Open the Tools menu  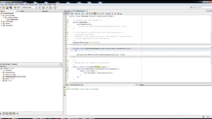point(45,5)
